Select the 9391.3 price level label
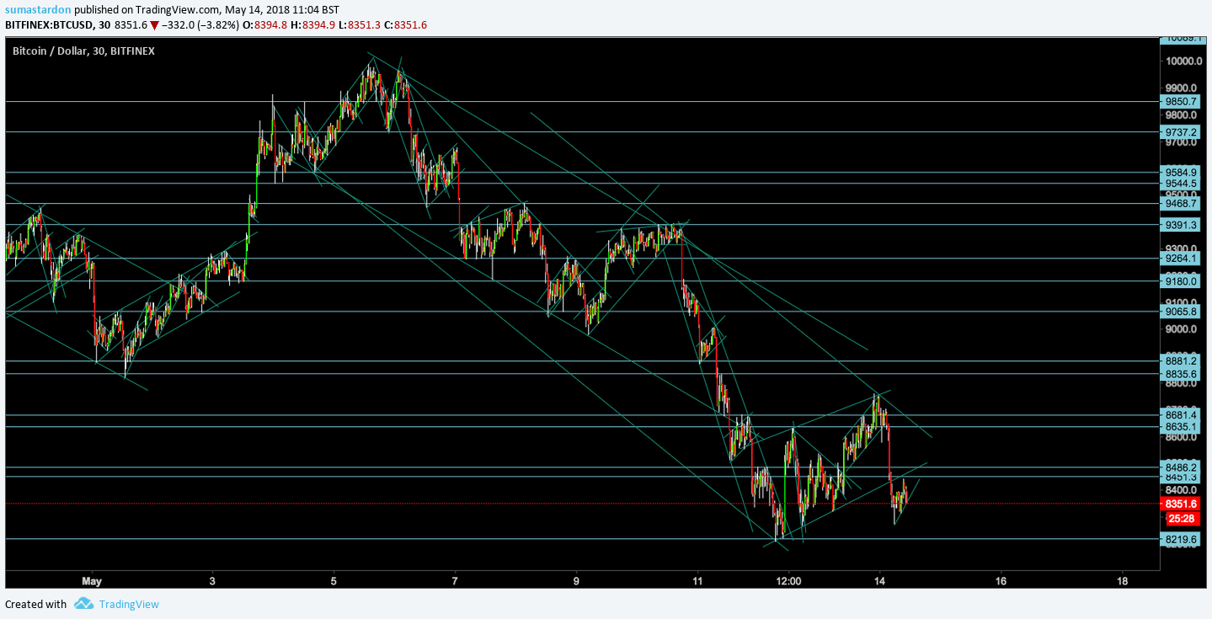Viewport: 1212px width, 619px height. (1181, 225)
